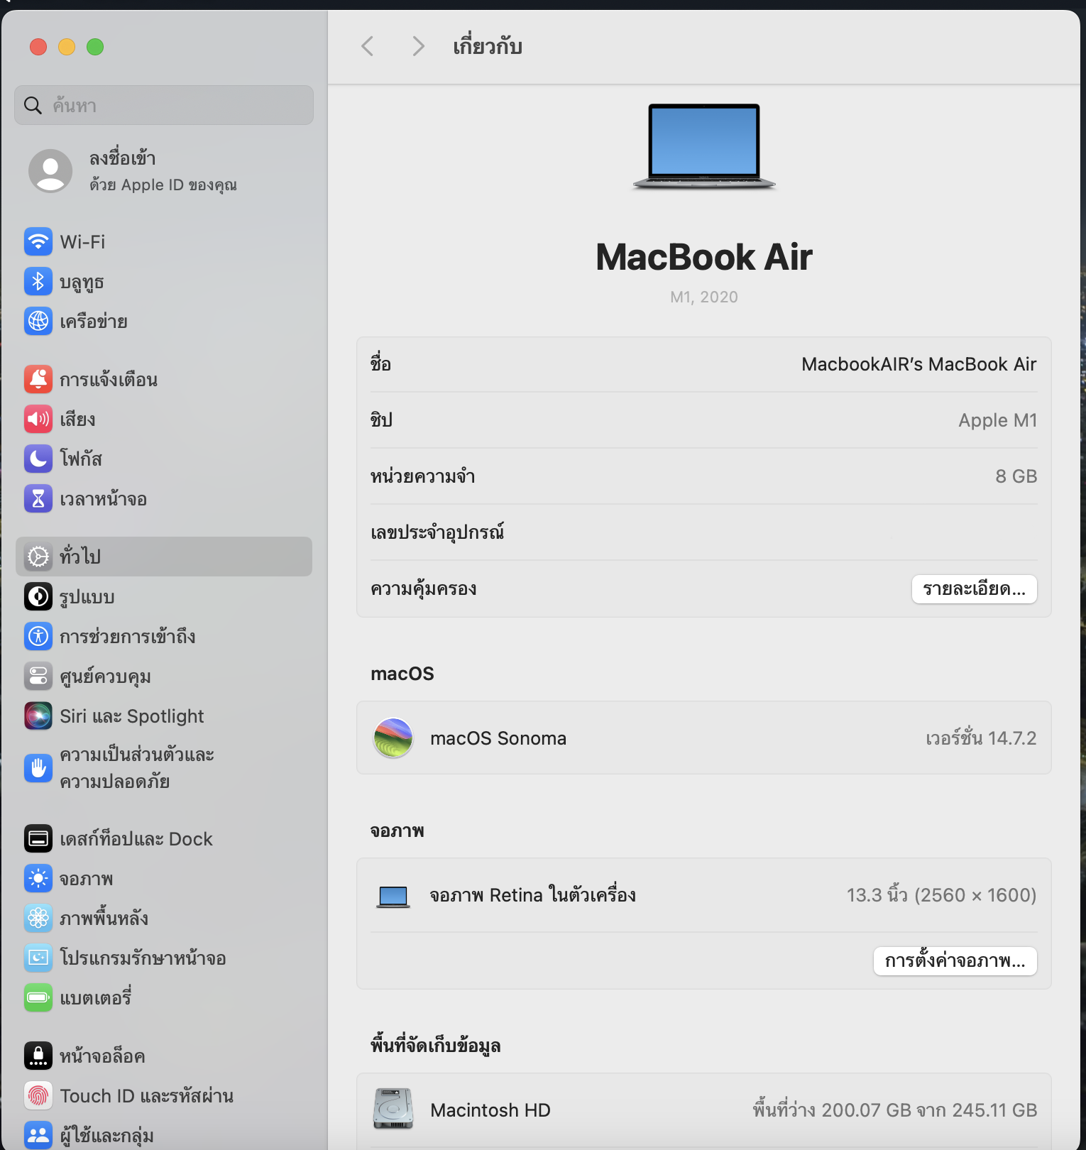
Task: Open the Battery (แบตเตอรี่) icon
Action: pos(38,997)
